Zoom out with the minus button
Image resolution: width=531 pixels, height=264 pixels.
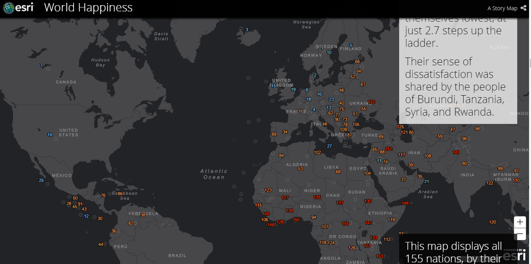[x=520, y=235]
